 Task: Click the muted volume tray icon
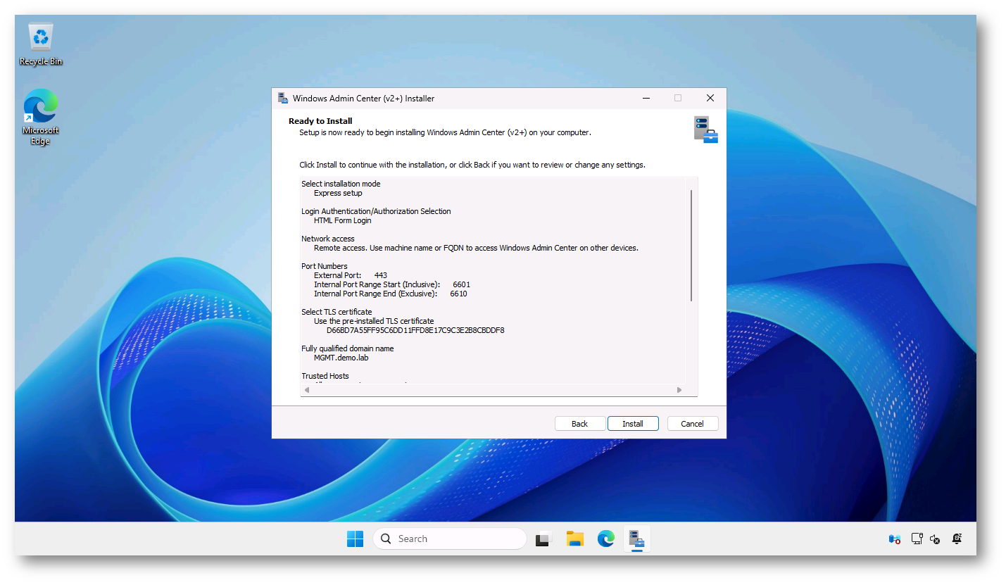935,539
